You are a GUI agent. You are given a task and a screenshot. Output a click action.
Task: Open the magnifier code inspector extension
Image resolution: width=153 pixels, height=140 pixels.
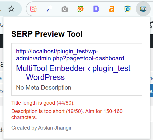pos(127,9)
